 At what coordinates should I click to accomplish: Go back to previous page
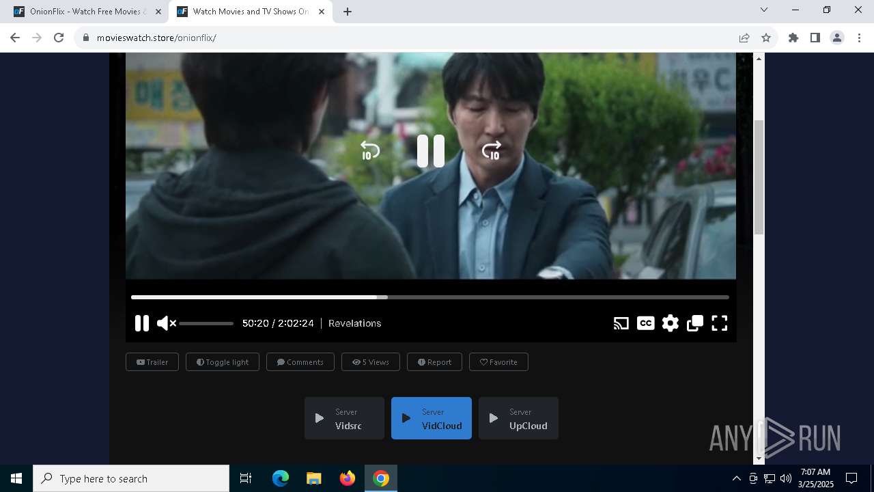point(15,38)
